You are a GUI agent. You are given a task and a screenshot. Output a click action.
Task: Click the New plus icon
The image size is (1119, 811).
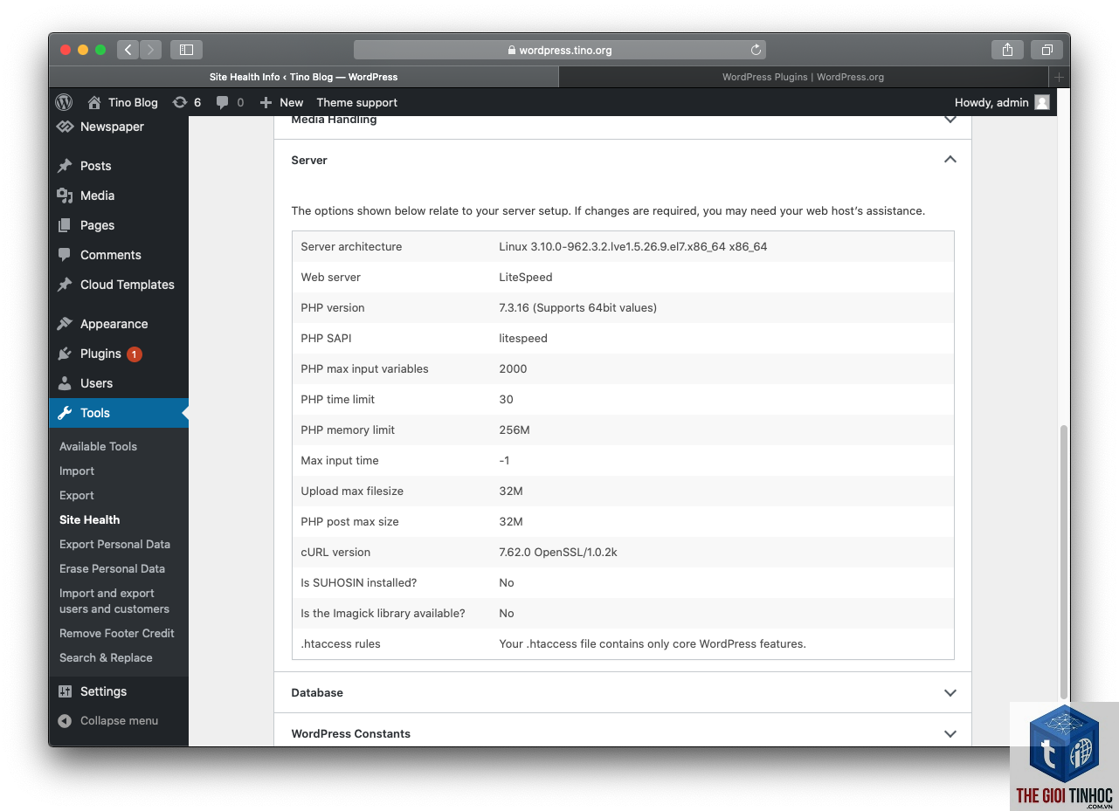pyautogui.click(x=266, y=102)
